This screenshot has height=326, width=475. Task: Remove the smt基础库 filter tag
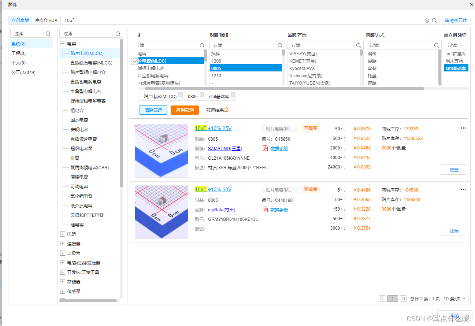pyautogui.click(x=233, y=94)
